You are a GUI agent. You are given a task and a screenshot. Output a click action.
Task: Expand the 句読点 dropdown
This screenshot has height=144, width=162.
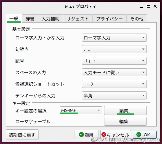pos(114,49)
